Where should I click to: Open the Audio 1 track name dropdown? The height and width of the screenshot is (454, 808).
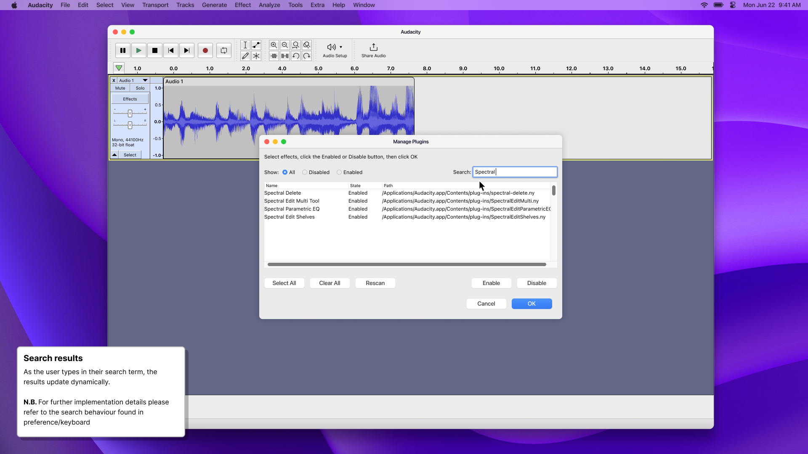tap(145, 80)
